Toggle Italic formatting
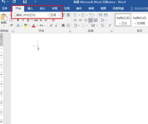Viewport: 148px width, 124px height. 23,20
